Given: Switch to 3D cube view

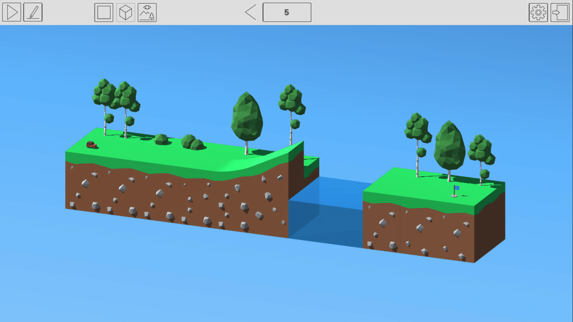Looking at the screenshot, I should click(x=125, y=13).
